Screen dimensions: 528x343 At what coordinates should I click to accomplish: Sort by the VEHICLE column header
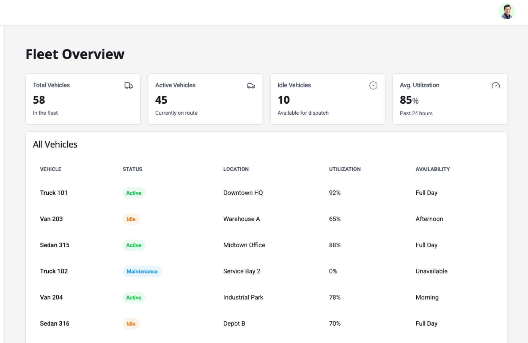(51, 169)
